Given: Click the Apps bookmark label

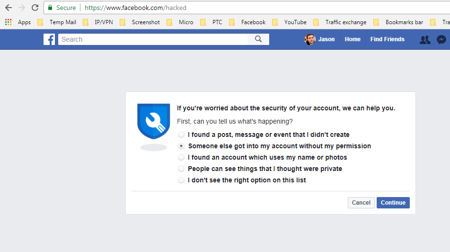Looking at the screenshot, I should [24, 22].
